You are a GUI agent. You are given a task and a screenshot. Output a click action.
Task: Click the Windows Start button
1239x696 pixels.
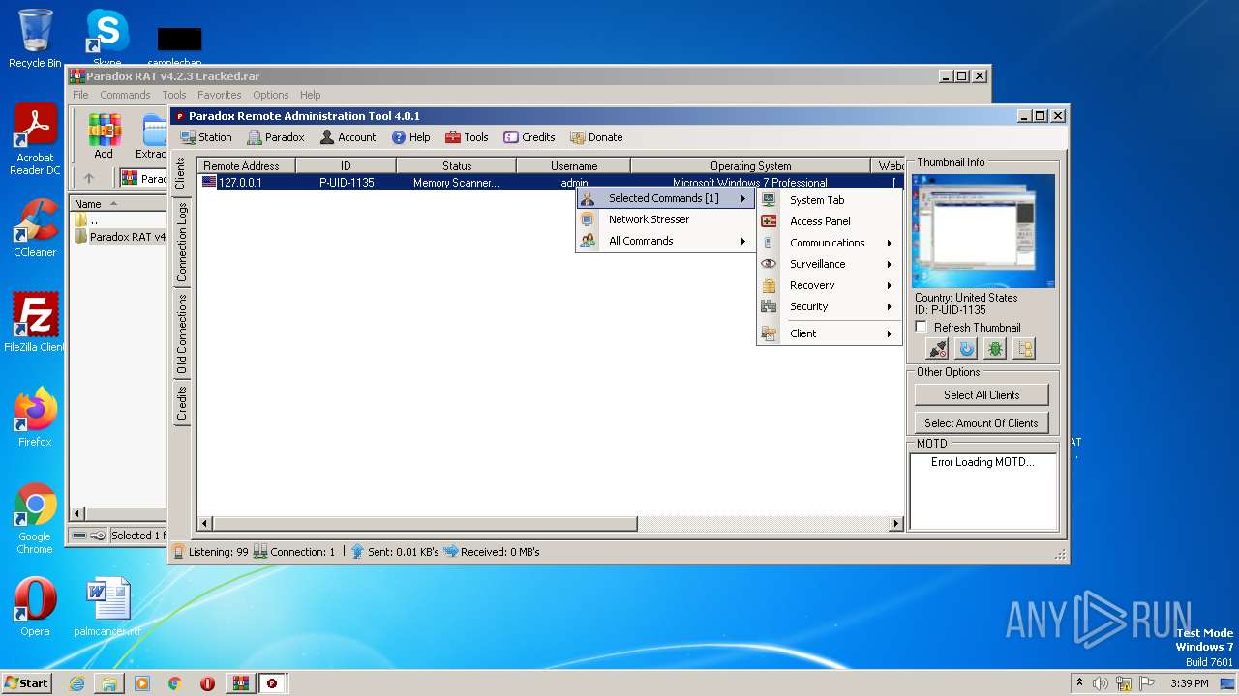pos(27,683)
